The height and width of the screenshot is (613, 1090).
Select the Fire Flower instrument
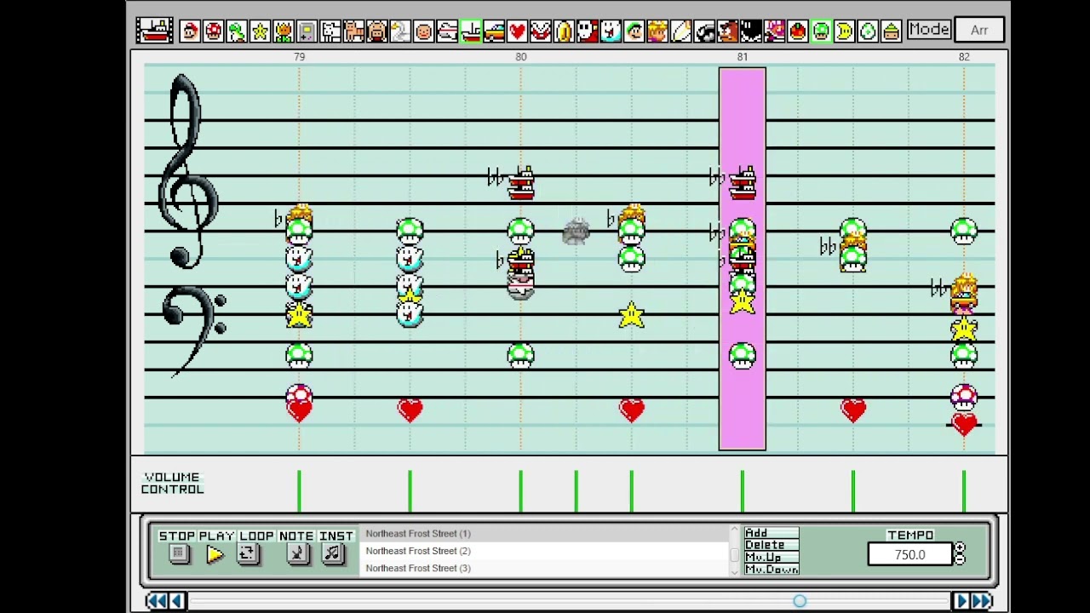tap(284, 31)
